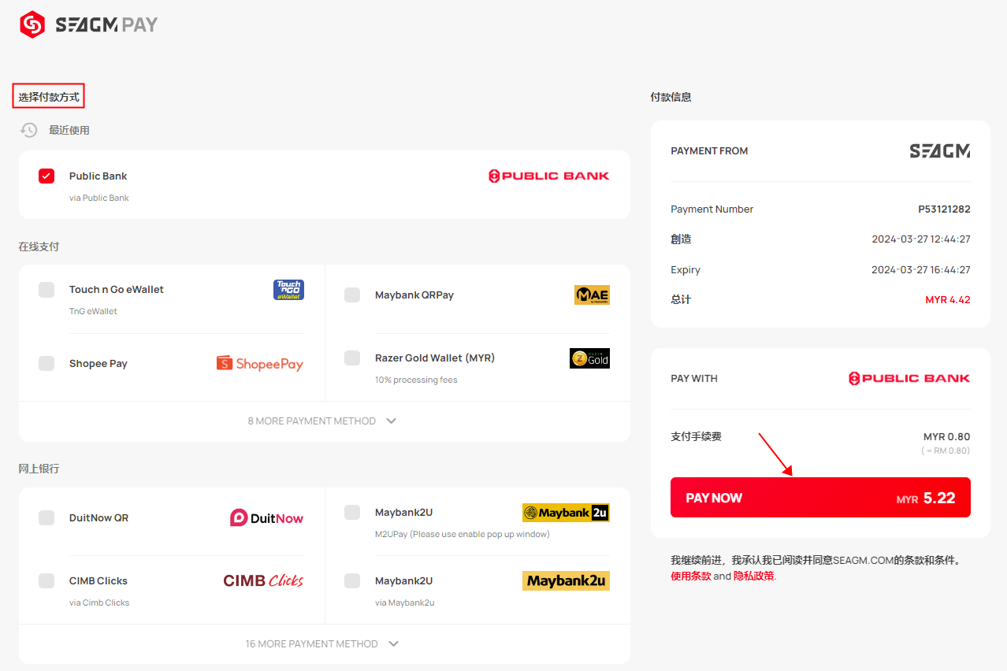Select the Maybank2U M2UPay checkbox
The height and width of the screenshot is (671, 1007).
click(x=352, y=513)
